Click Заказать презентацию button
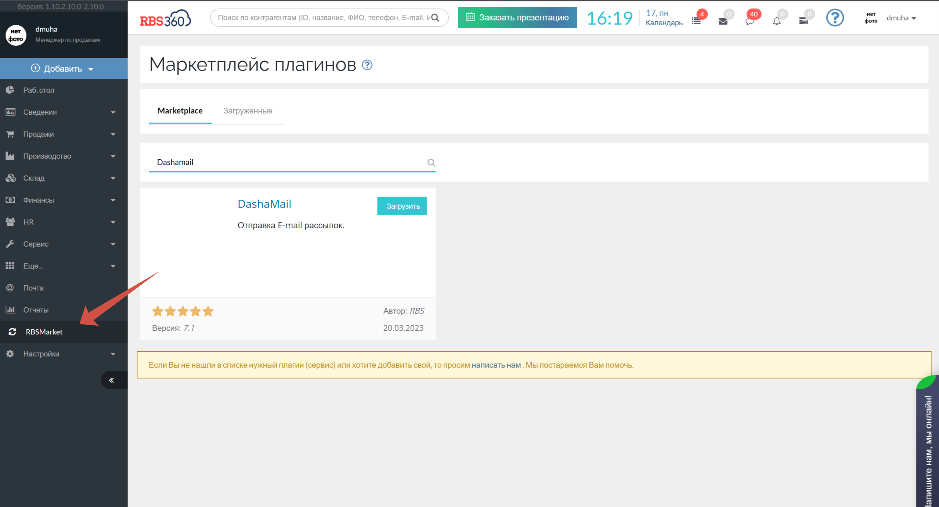Viewport: 939px width, 507px height. (517, 17)
